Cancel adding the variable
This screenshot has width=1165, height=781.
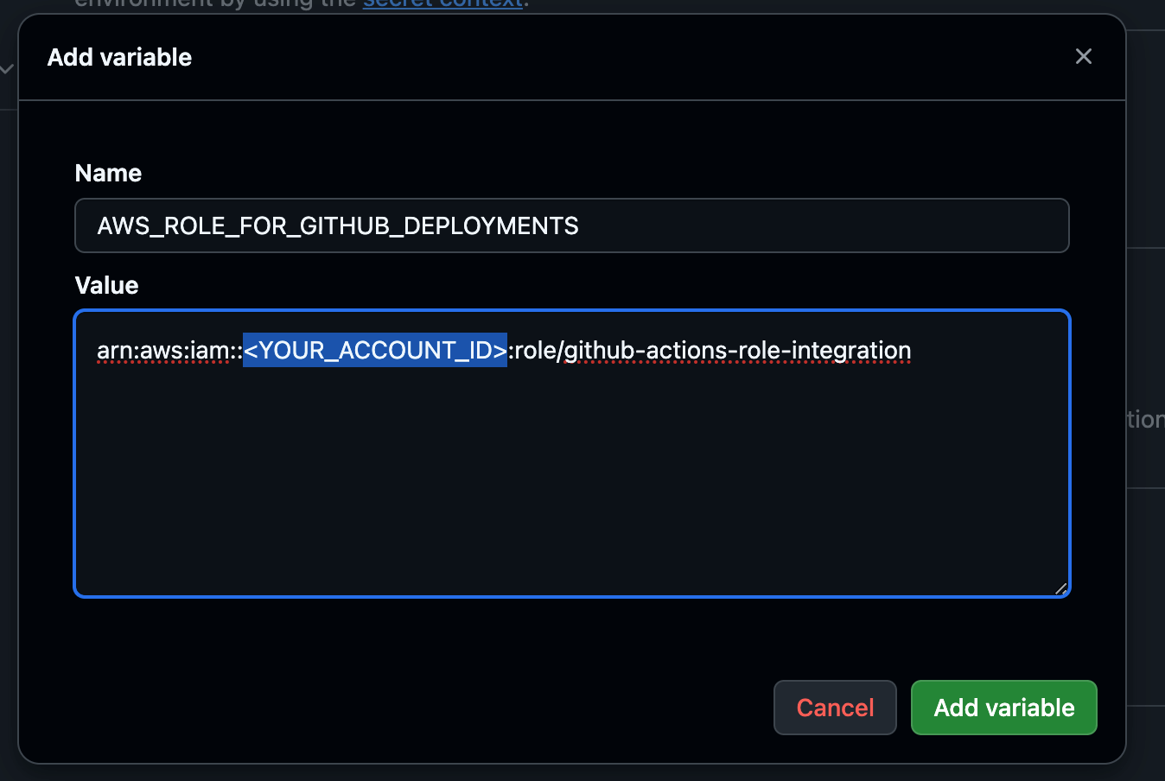[834, 708]
